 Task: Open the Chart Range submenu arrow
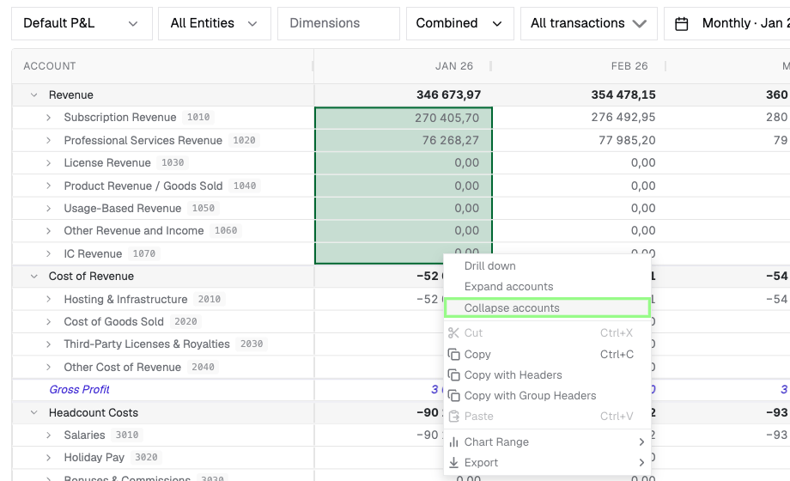coord(641,442)
